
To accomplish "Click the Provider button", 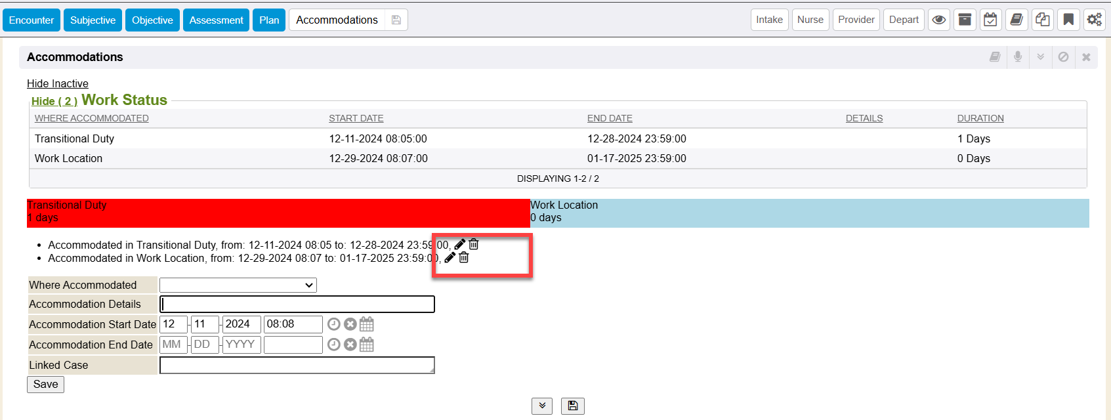I will click(856, 20).
